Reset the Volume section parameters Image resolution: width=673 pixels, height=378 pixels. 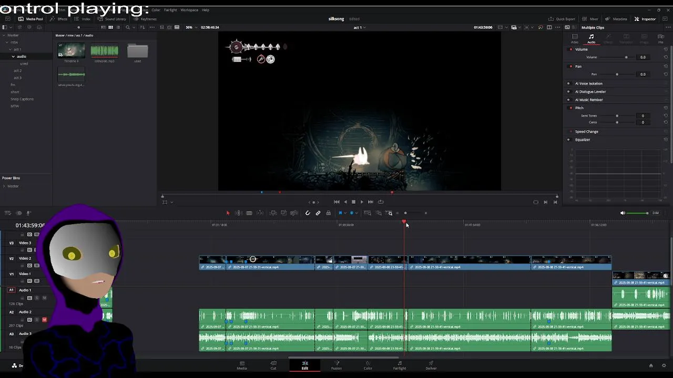coord(666,49)
